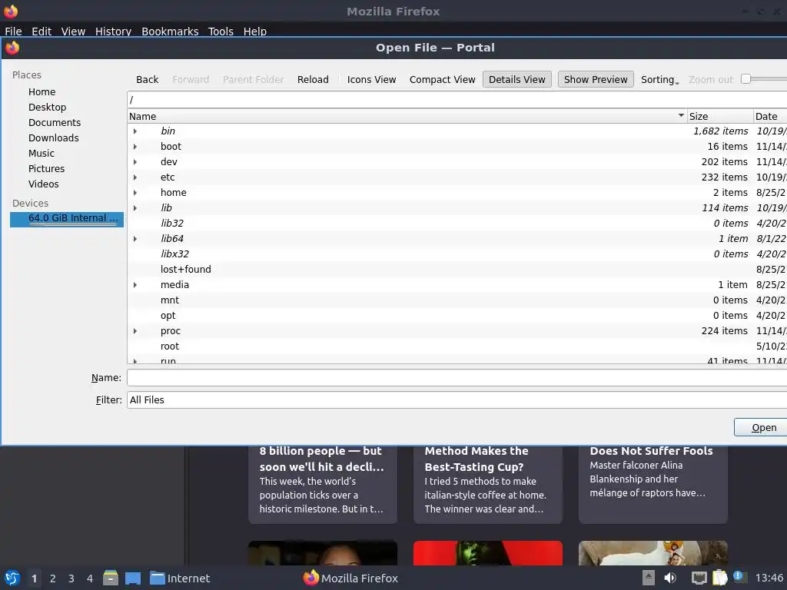Expand the etc folder tree arrow
787x590 pixels.
click(135, 177)
